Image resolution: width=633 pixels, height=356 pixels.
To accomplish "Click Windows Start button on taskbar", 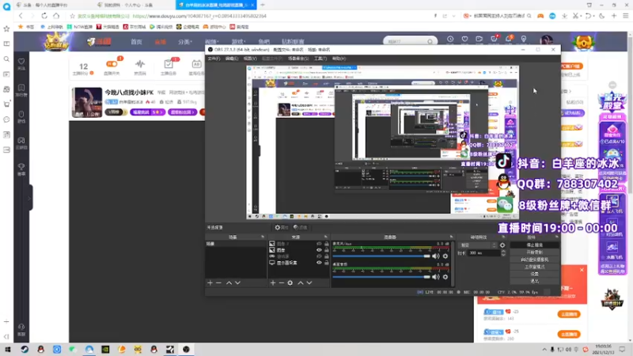I will tap(8, 350).
